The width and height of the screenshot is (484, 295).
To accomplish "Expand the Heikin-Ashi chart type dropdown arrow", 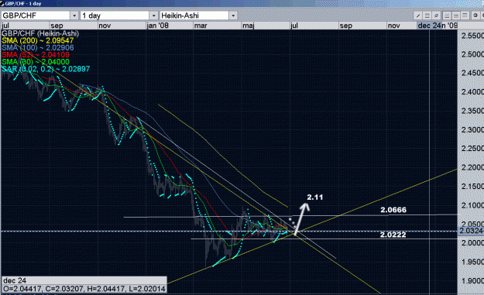I will [x=233, y=15].
